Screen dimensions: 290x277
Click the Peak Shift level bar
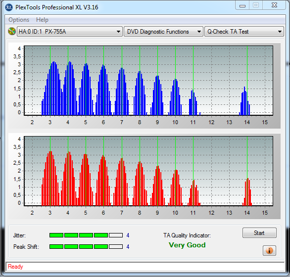pyautogui.click(x=86, y=246)
